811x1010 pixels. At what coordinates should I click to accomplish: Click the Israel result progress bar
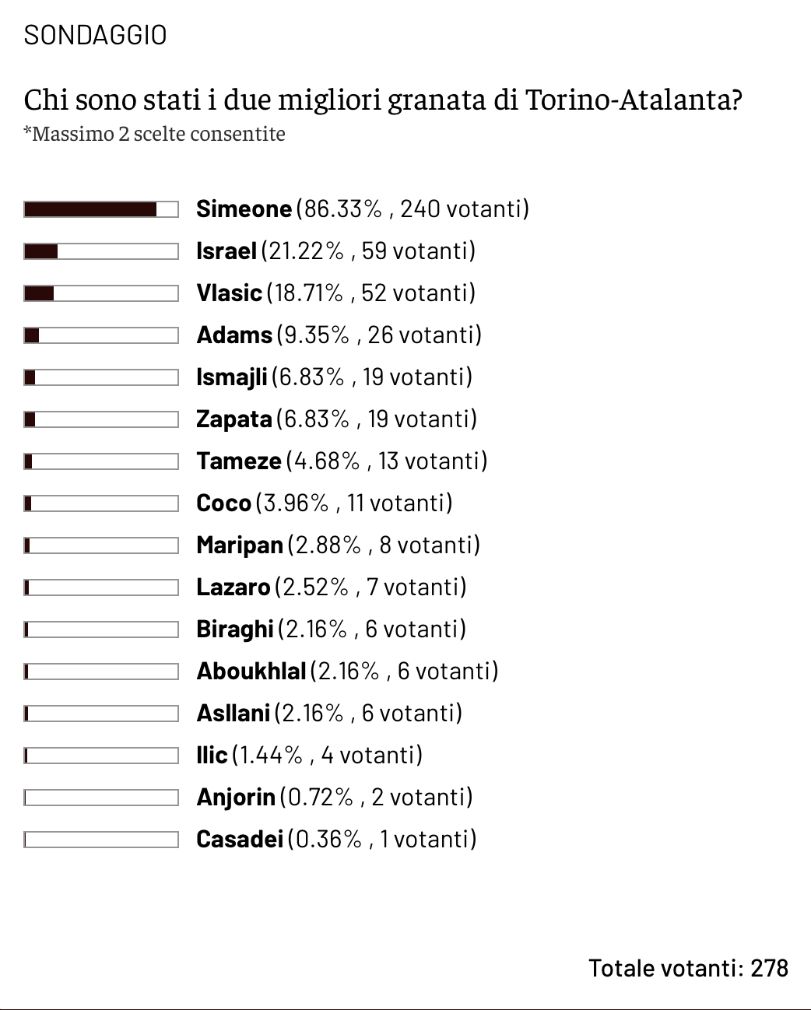[x=101, y=251]
